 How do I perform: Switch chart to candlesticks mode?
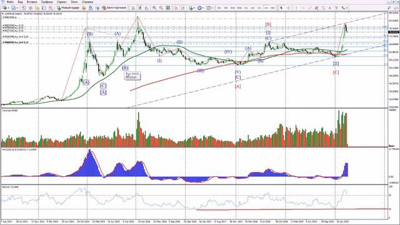140,8
